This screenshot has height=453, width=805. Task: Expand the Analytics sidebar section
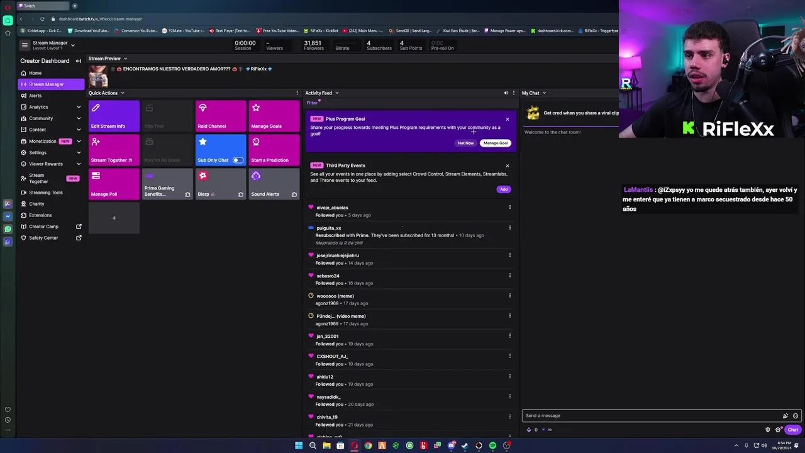click(51, 107)
